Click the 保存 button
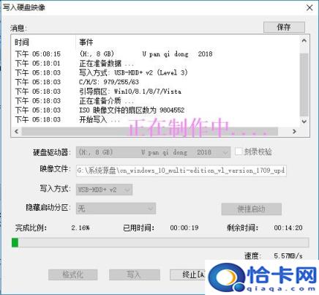The image size is (319, 295). point(284,27)
